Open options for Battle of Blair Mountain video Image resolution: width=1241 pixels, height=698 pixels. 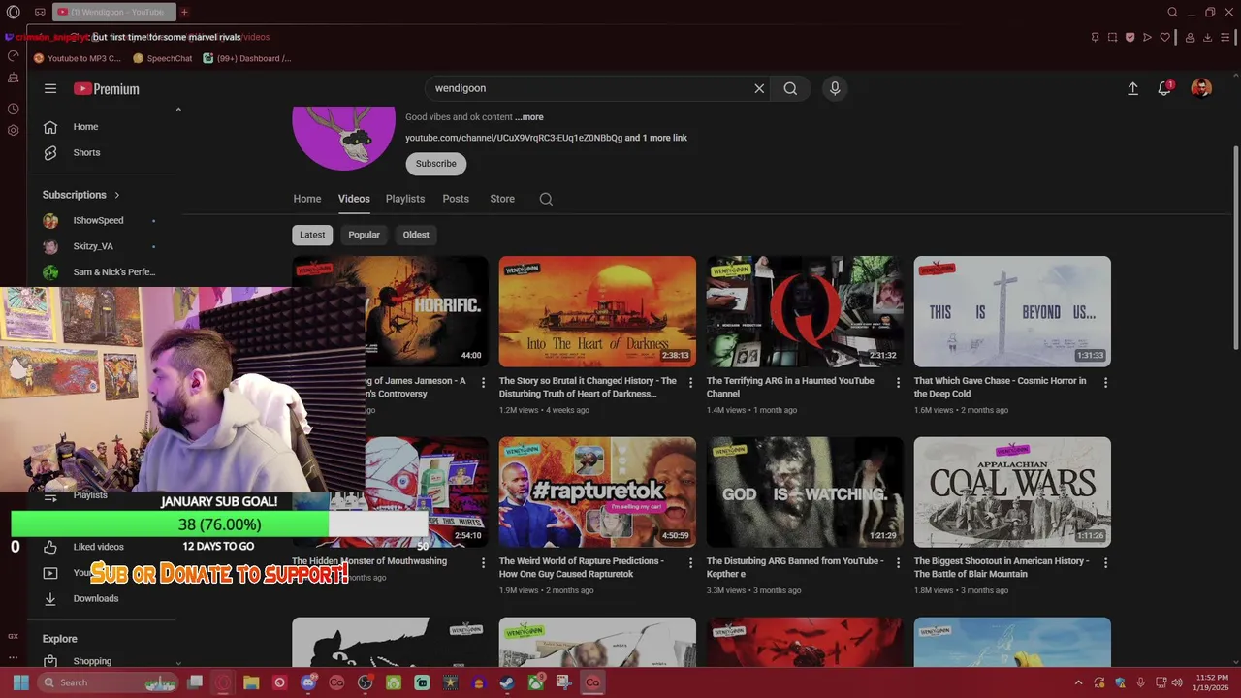(x=1105, y=563)
